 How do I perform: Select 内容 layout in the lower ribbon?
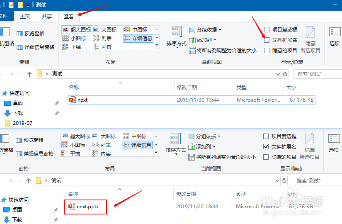(102, 154)
